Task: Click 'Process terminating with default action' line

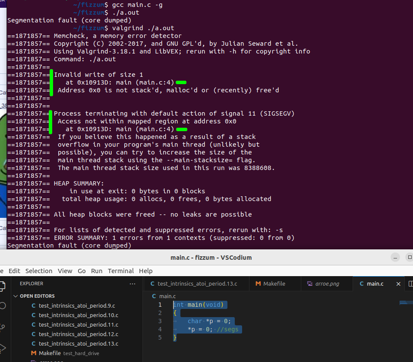Action: (174, 114)
